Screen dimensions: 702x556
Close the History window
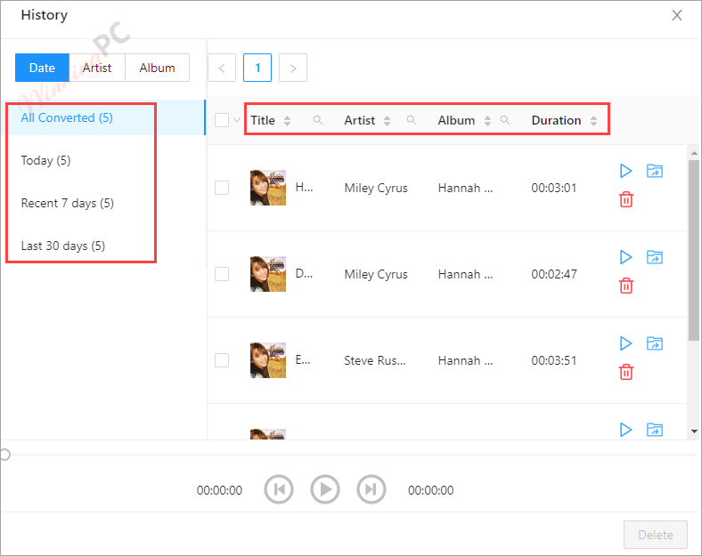pos(677,15)
